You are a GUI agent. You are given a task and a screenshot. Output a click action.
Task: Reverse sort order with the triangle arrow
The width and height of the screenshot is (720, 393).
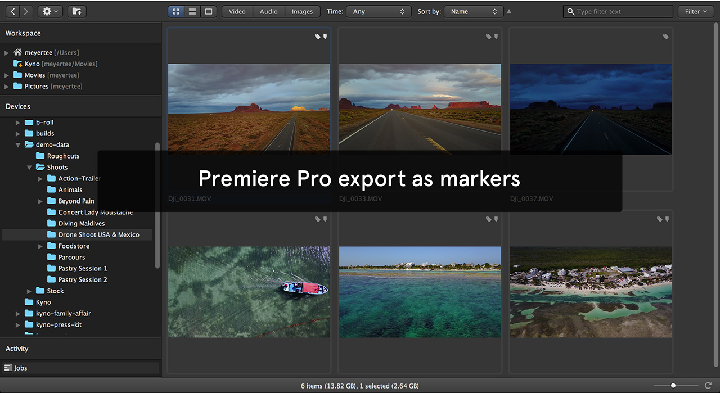(509, 11)
